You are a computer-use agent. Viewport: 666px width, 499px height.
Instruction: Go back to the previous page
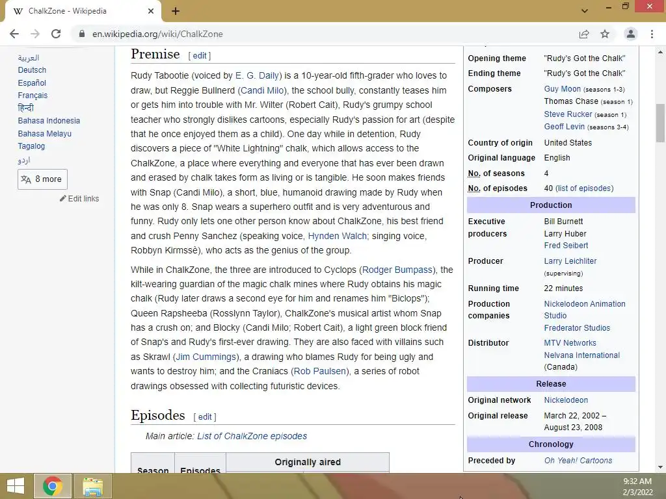click(14, 34)
